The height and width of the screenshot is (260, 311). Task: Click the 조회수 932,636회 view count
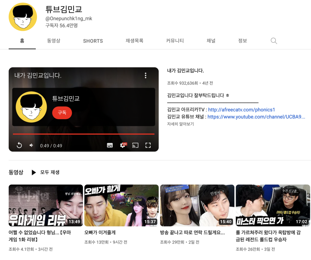(x=182, y=83)
